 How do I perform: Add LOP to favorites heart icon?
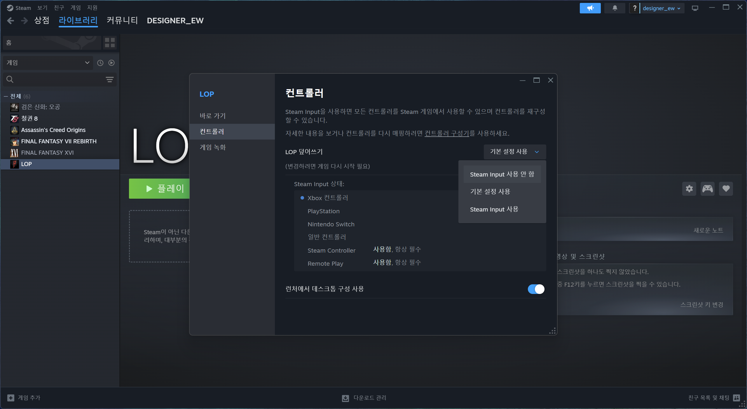[x=726, y=189]
